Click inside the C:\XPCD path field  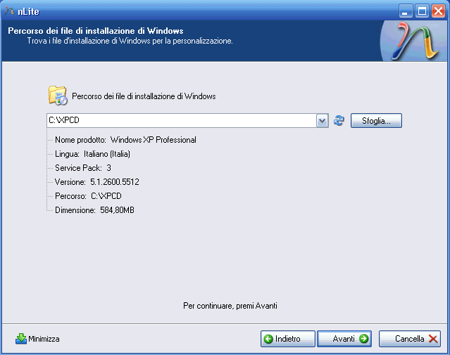coord(182,120)
